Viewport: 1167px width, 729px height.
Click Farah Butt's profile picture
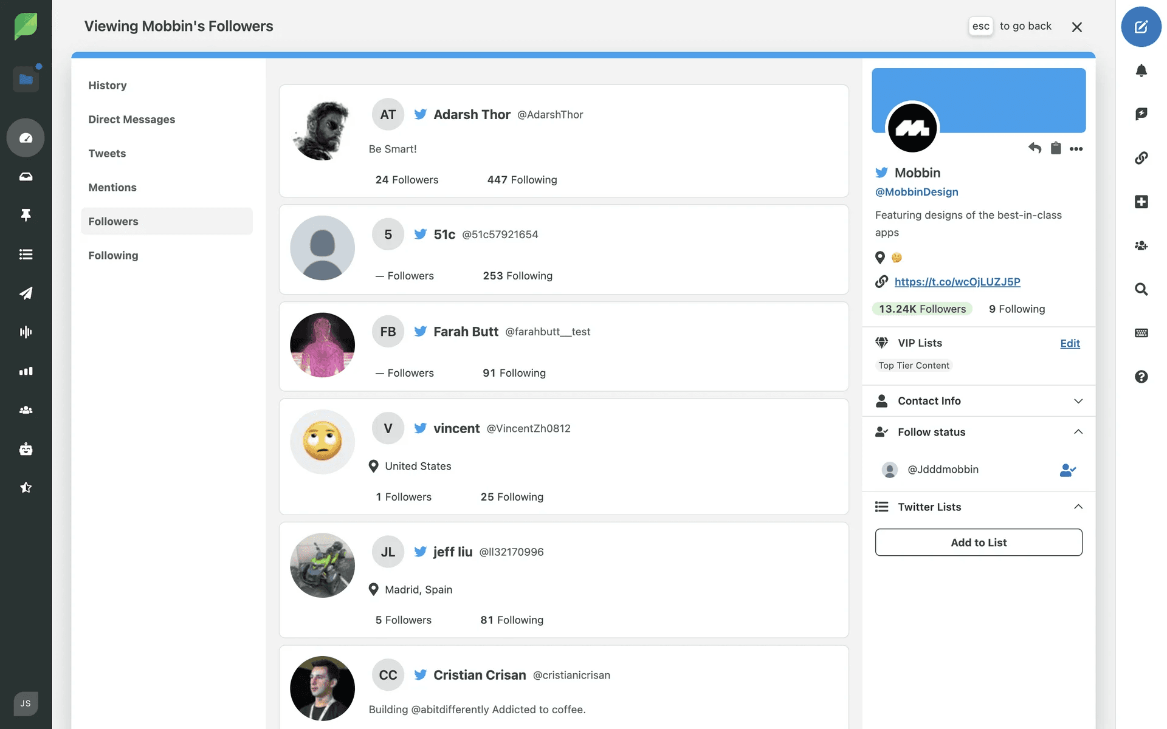[322, 345]
